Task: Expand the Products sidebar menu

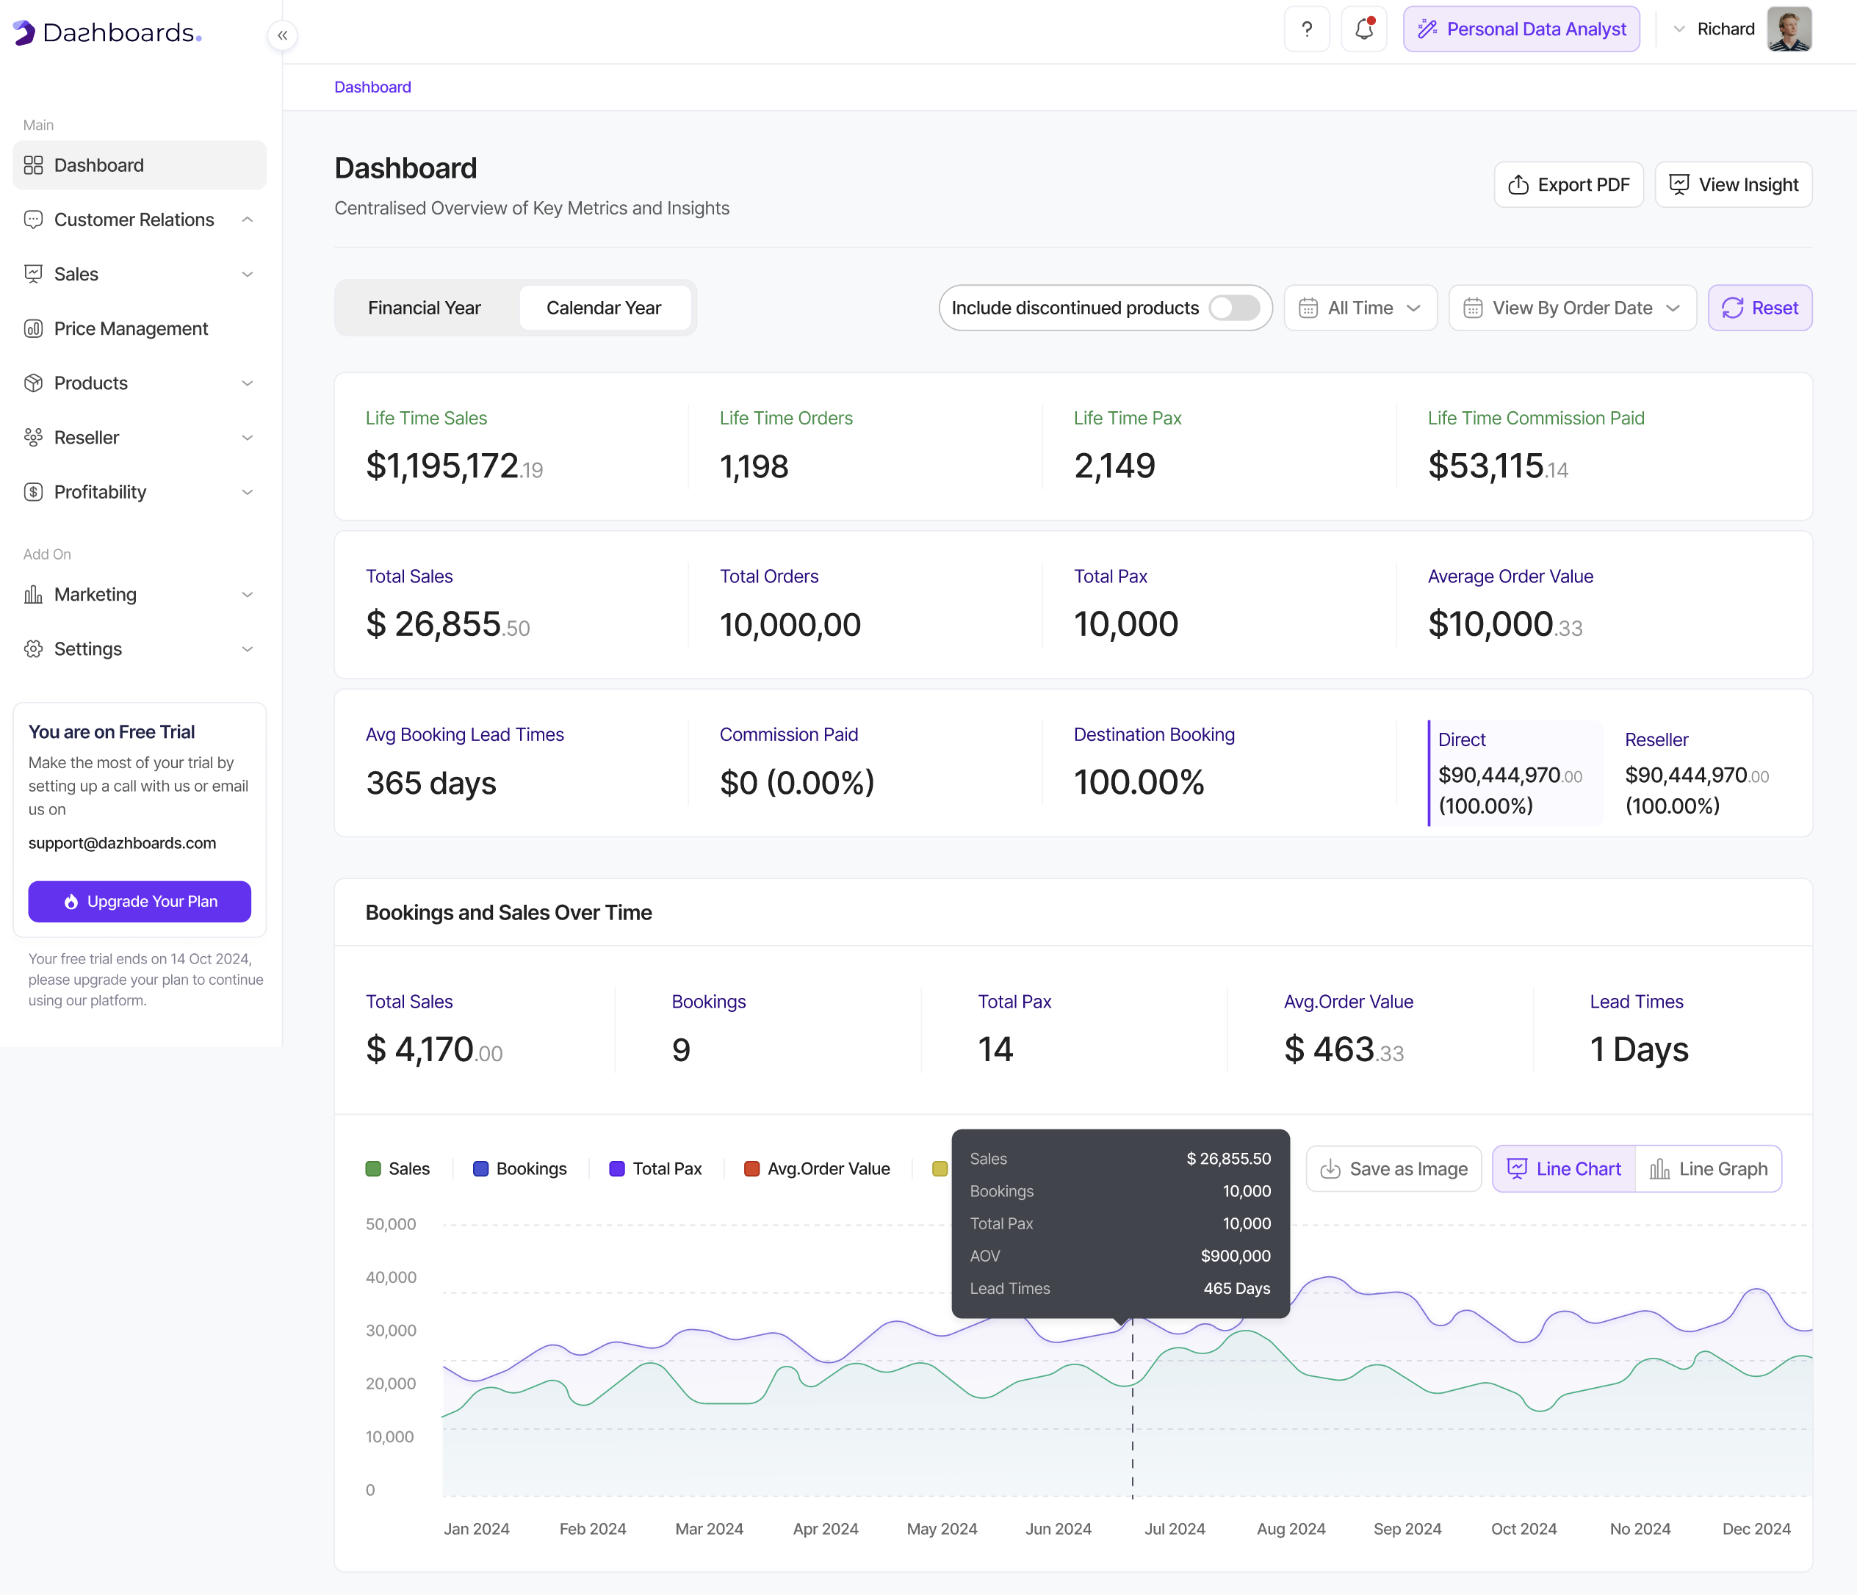Action: pyautogui.click(x=139, y=383)
